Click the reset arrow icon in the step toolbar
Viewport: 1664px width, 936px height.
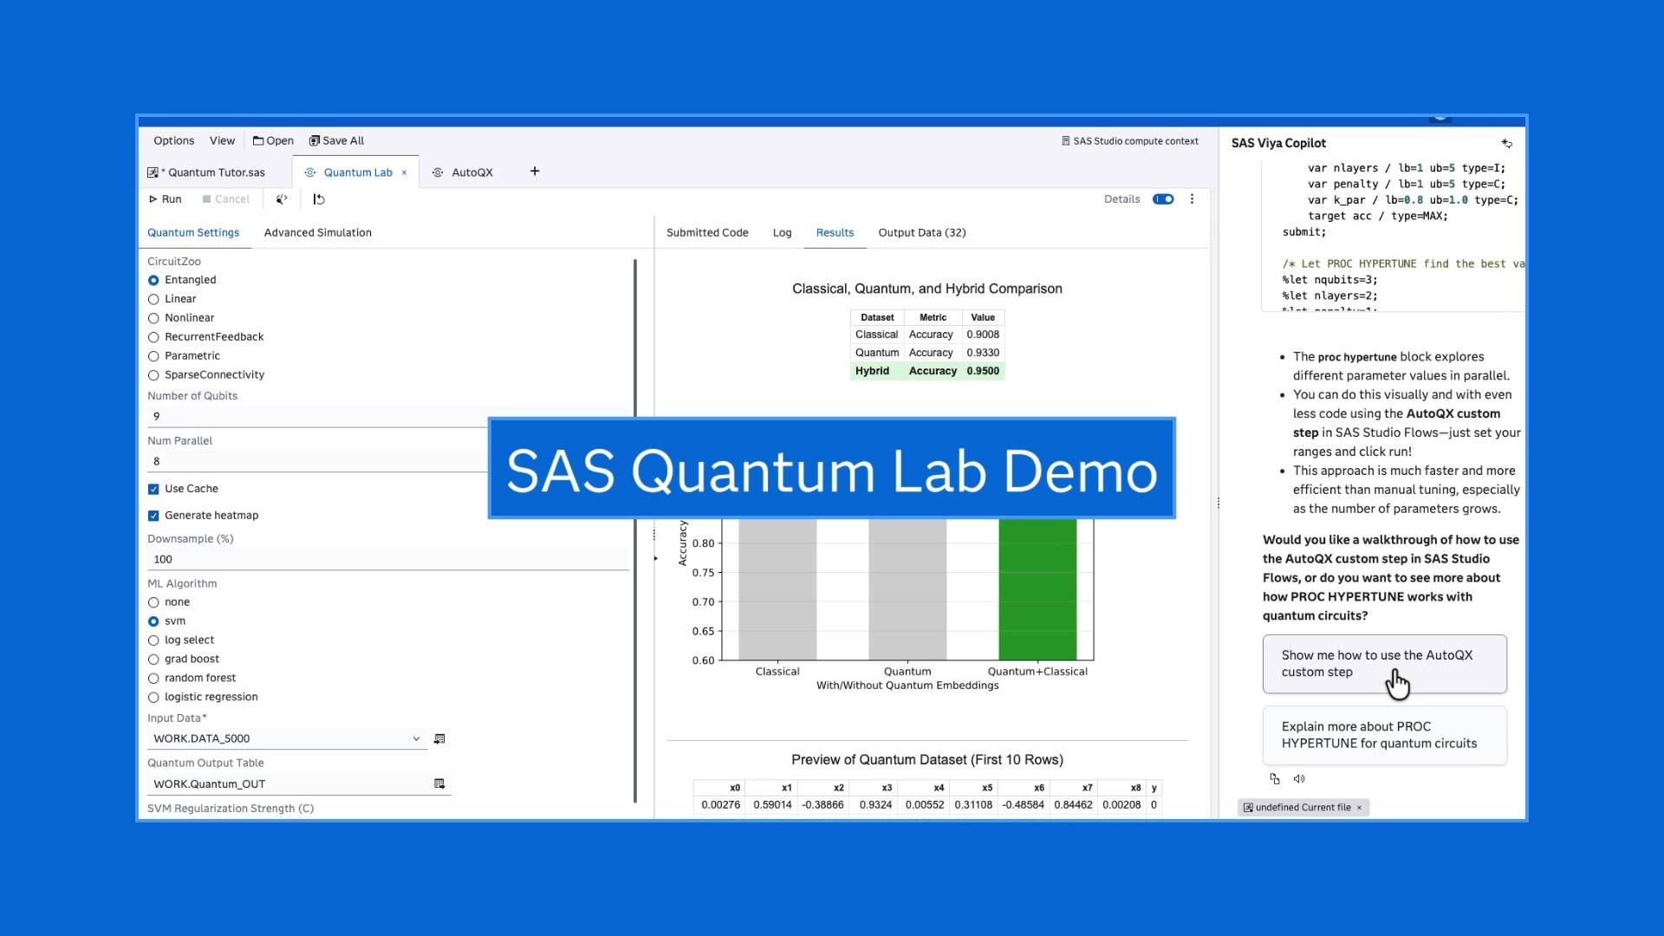[x=319, y=199]
